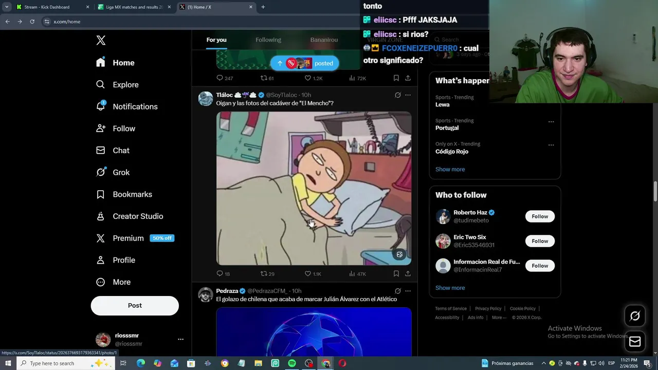Open Profile in the sidebar
Screen dimensions: 658x370
116,260
